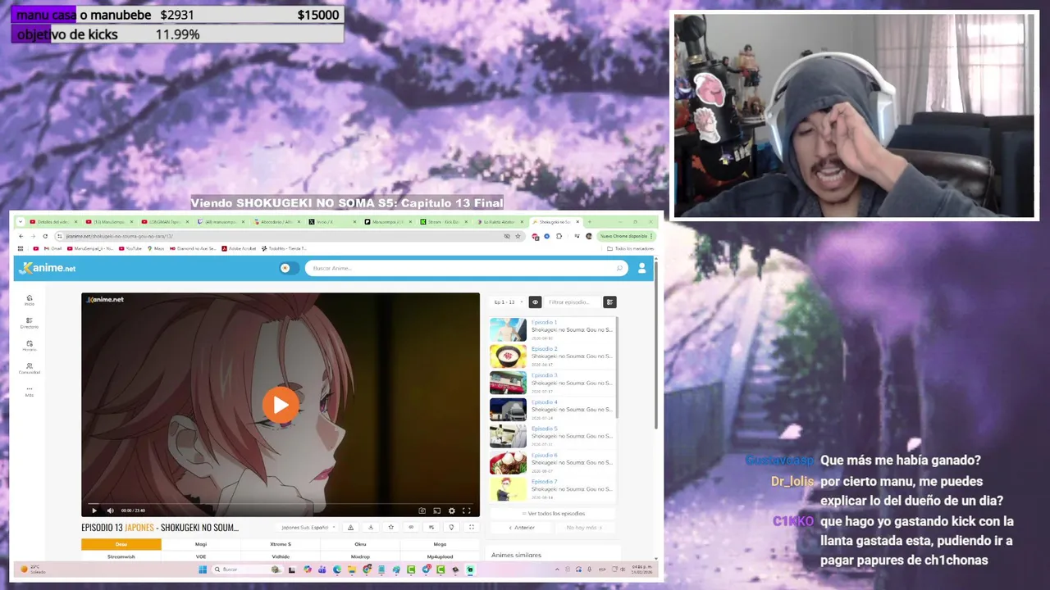Image resolution: width=1050 pixels, height=590 pixels.
Task: Click the video progress bar
Action: [x=281, y=503]
